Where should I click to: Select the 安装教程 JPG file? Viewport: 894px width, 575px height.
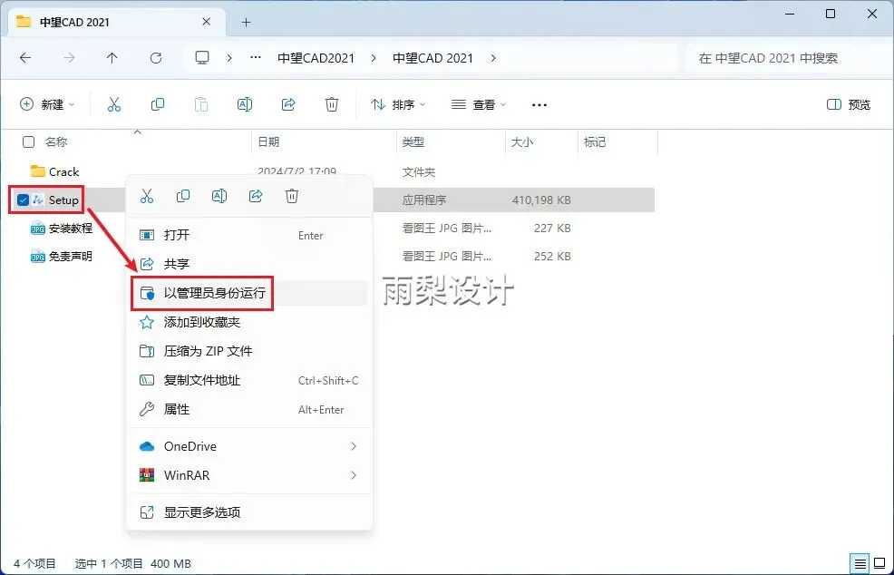(x=62, y=229)
